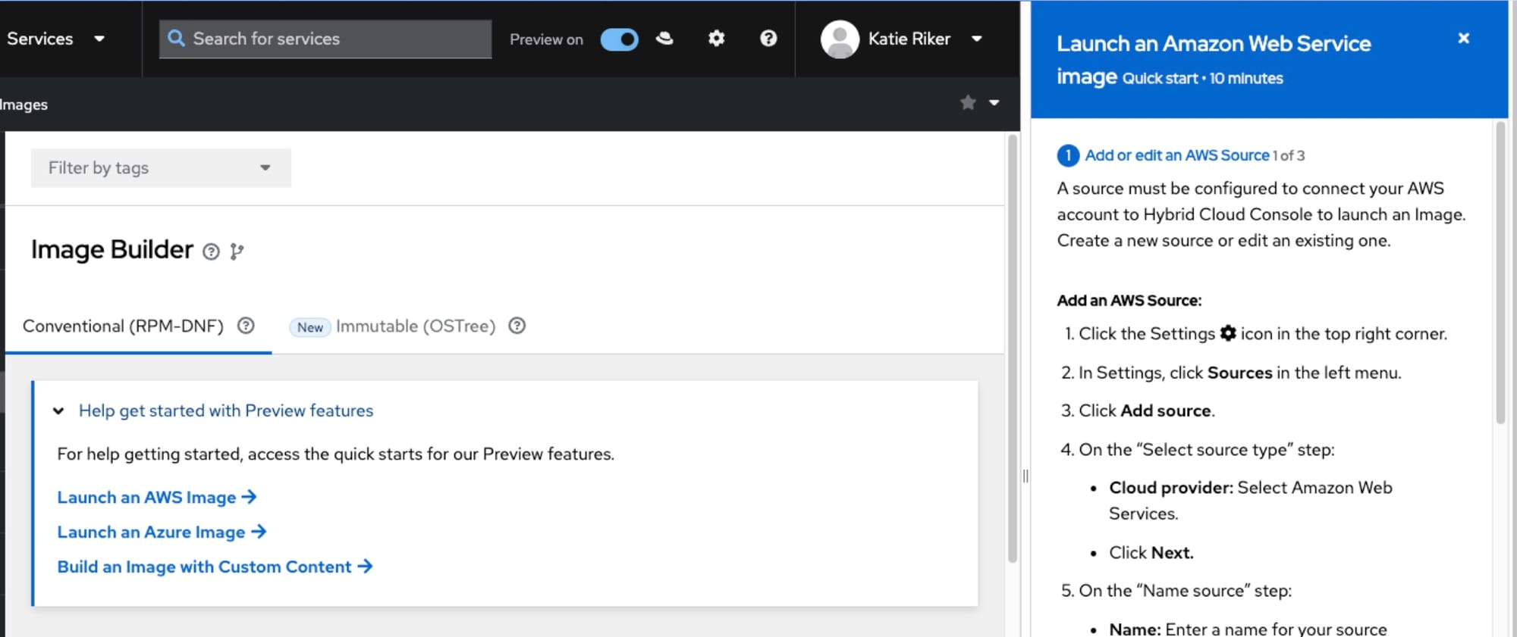
Task: Click help icon next to Conventional (RPM-DNF)
Action: point(246,326)
